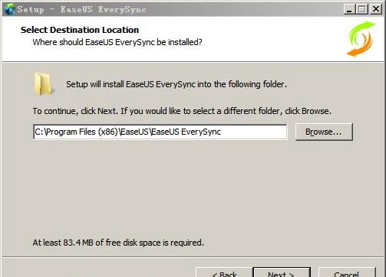386x277 pixels.
Task: Go back with the < Back button
Action: [224, 272]
